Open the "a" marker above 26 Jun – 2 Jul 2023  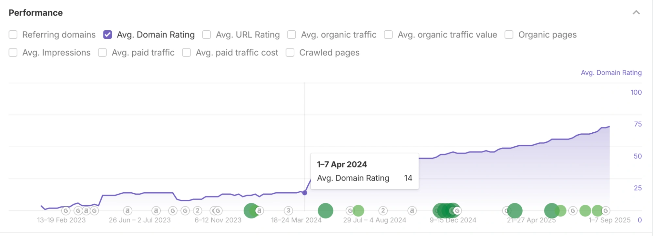tap(127, 211)
